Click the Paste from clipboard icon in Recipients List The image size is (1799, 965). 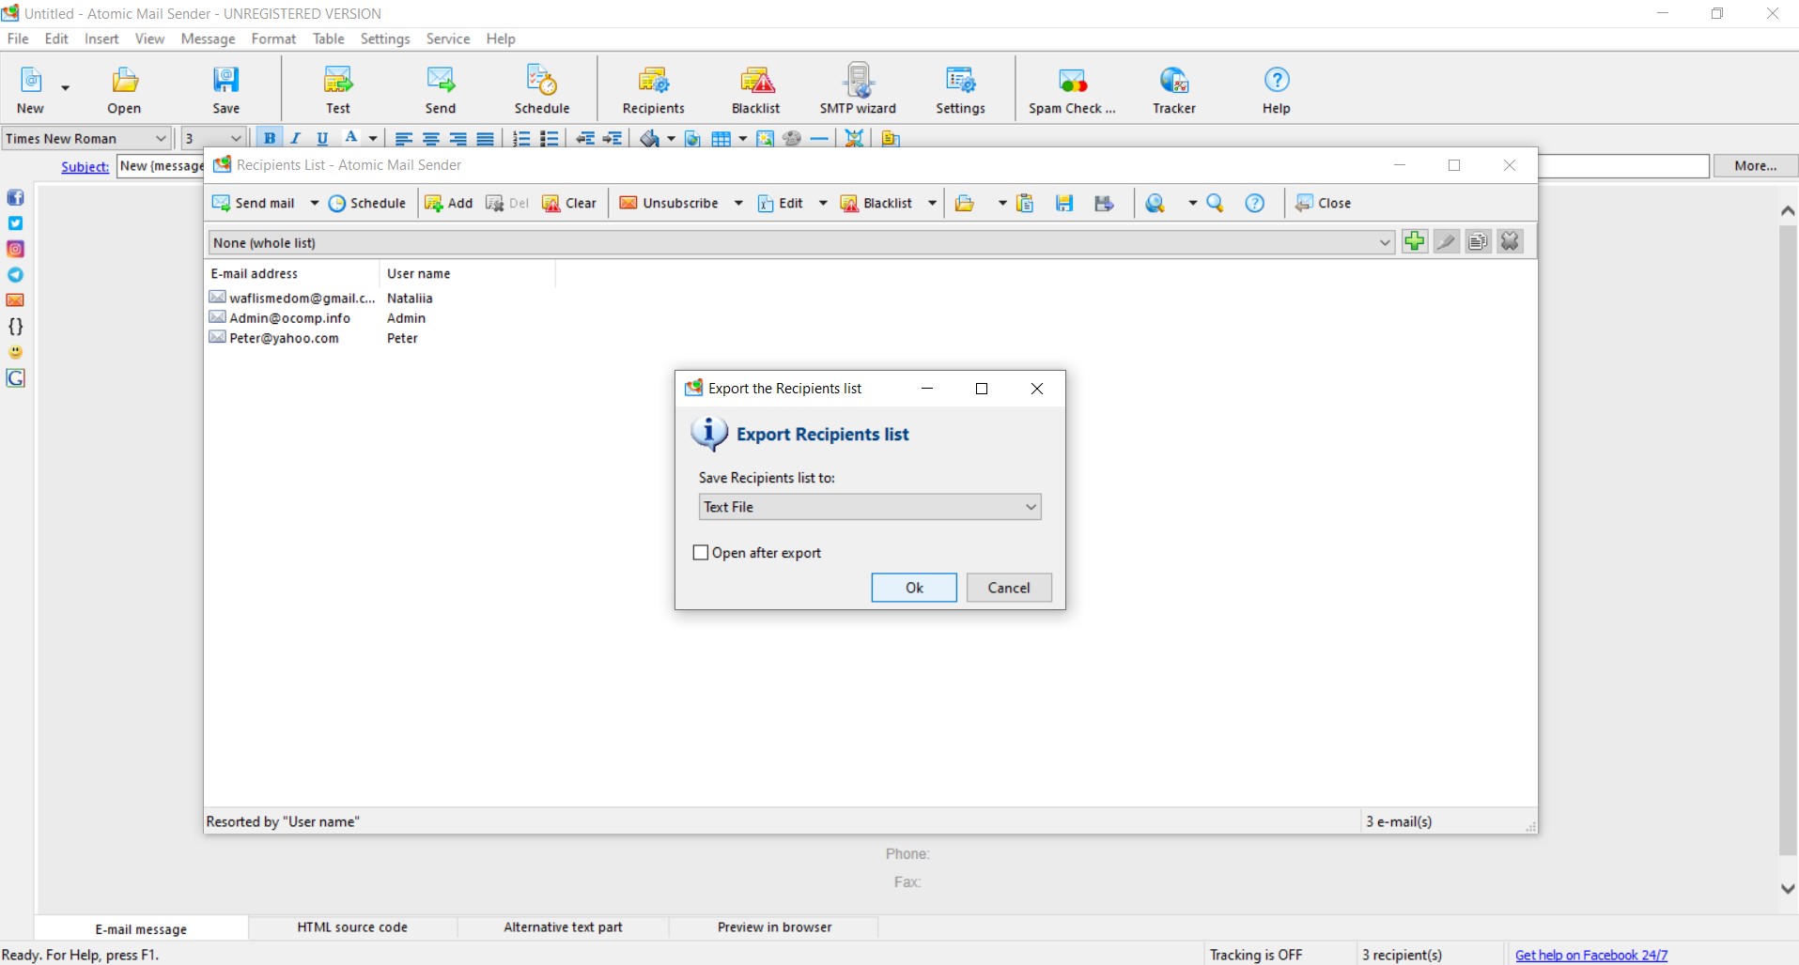[x=1025, y=203]
